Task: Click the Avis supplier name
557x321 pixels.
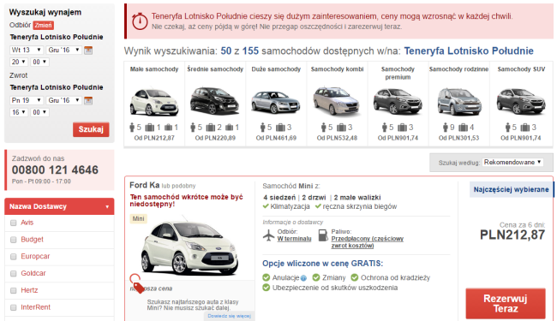Action: point(27,223)
